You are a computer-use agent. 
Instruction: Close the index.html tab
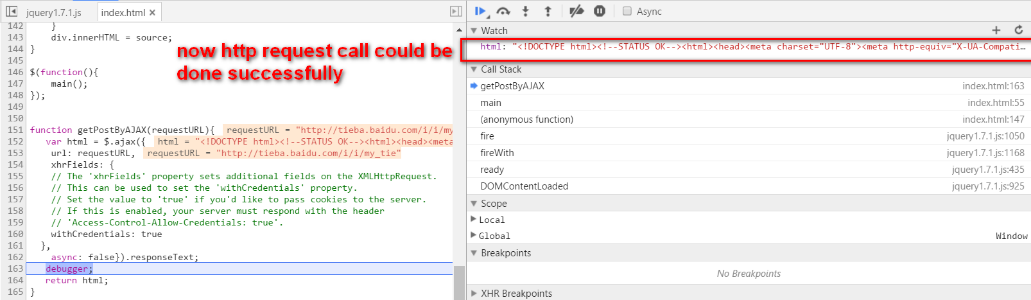coord(152,12)
